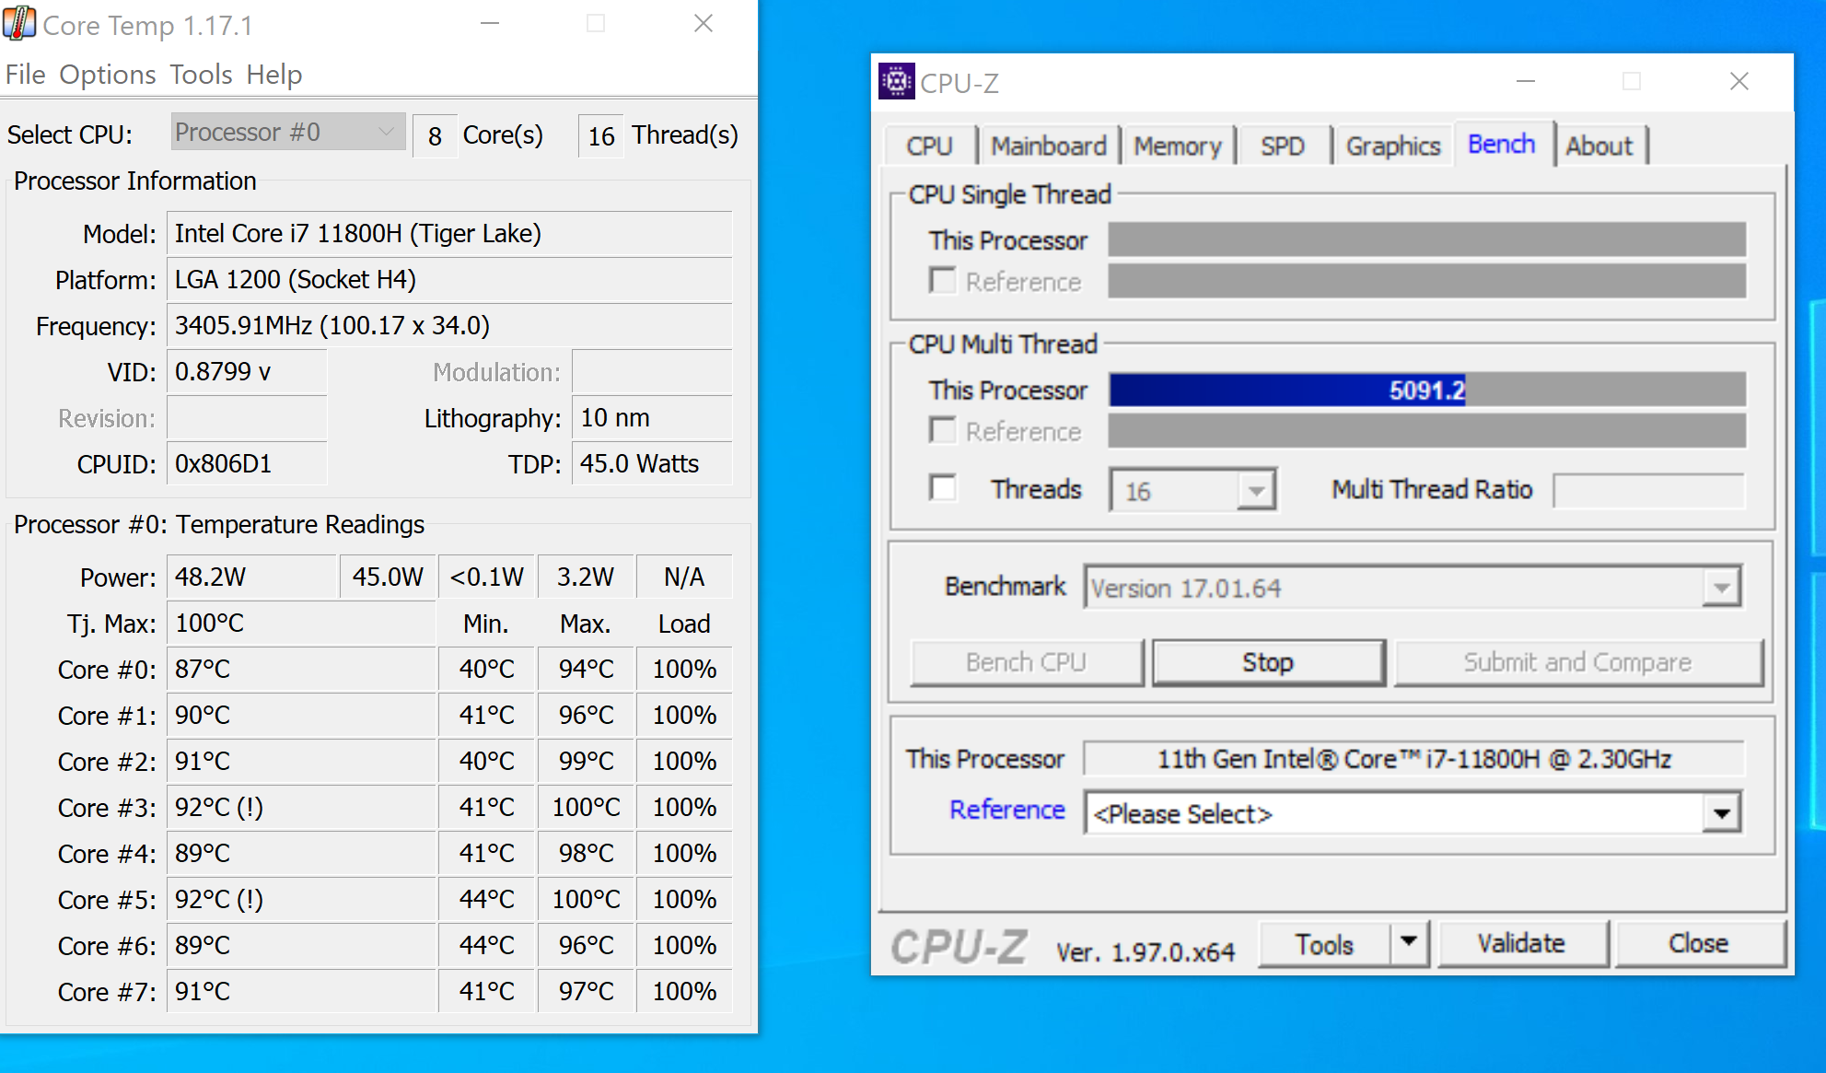Click the Validate button

(1521, 943)
